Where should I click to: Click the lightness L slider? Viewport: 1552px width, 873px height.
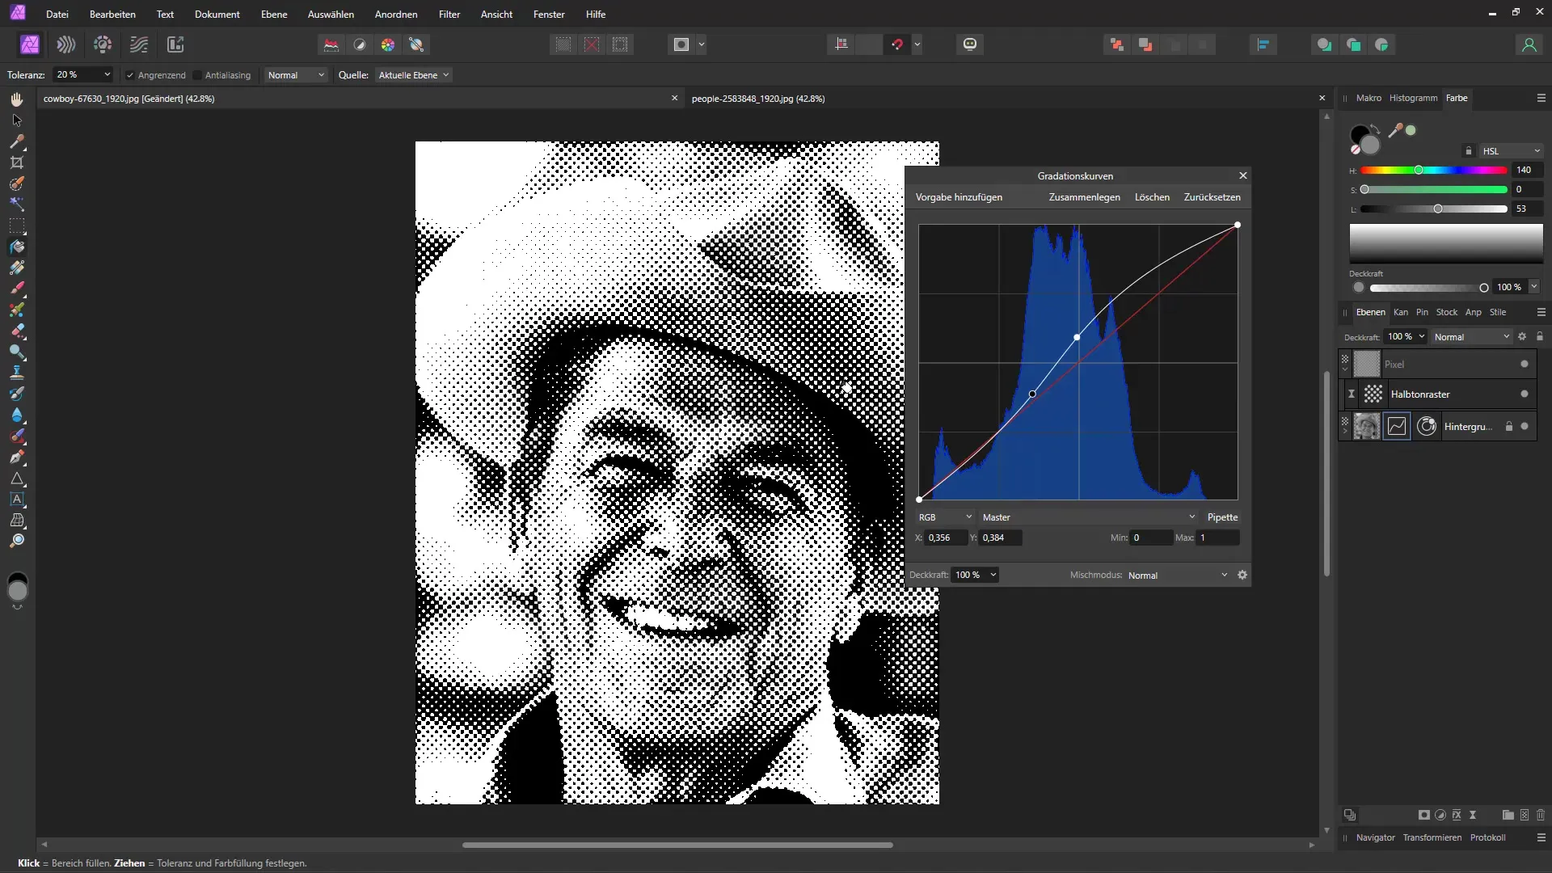(1433, 209)
